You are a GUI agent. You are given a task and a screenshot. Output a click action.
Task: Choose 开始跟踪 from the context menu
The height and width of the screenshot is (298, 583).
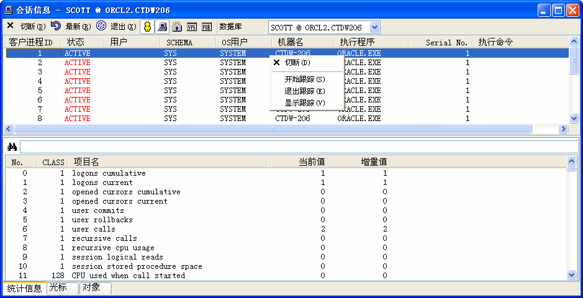click(304, 79)
